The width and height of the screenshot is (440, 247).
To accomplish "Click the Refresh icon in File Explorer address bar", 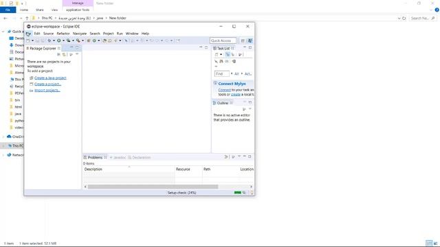I will coord(404,19).
